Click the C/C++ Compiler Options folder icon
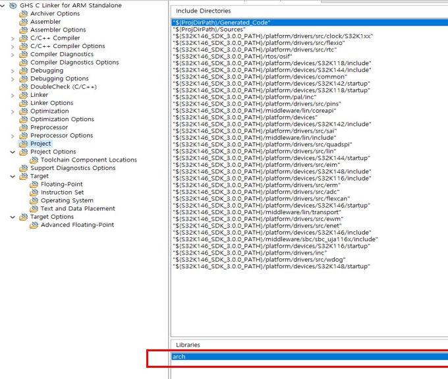 (24, 46)
